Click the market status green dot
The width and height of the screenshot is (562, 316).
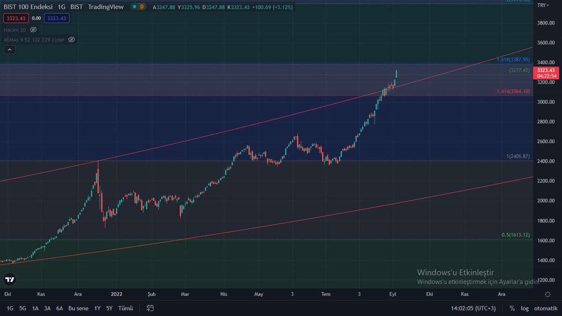135,7
